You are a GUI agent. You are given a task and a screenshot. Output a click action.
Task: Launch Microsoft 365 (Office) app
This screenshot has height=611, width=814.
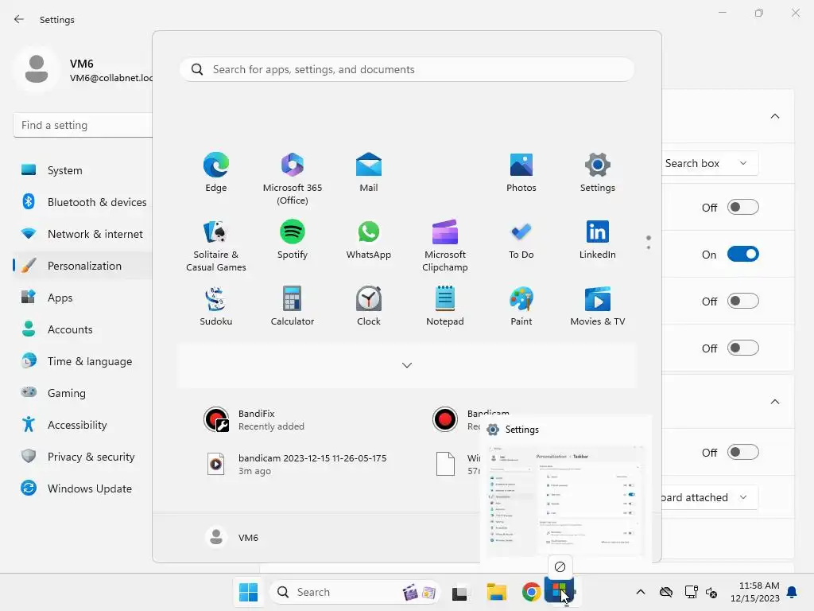tap(293, 179)
